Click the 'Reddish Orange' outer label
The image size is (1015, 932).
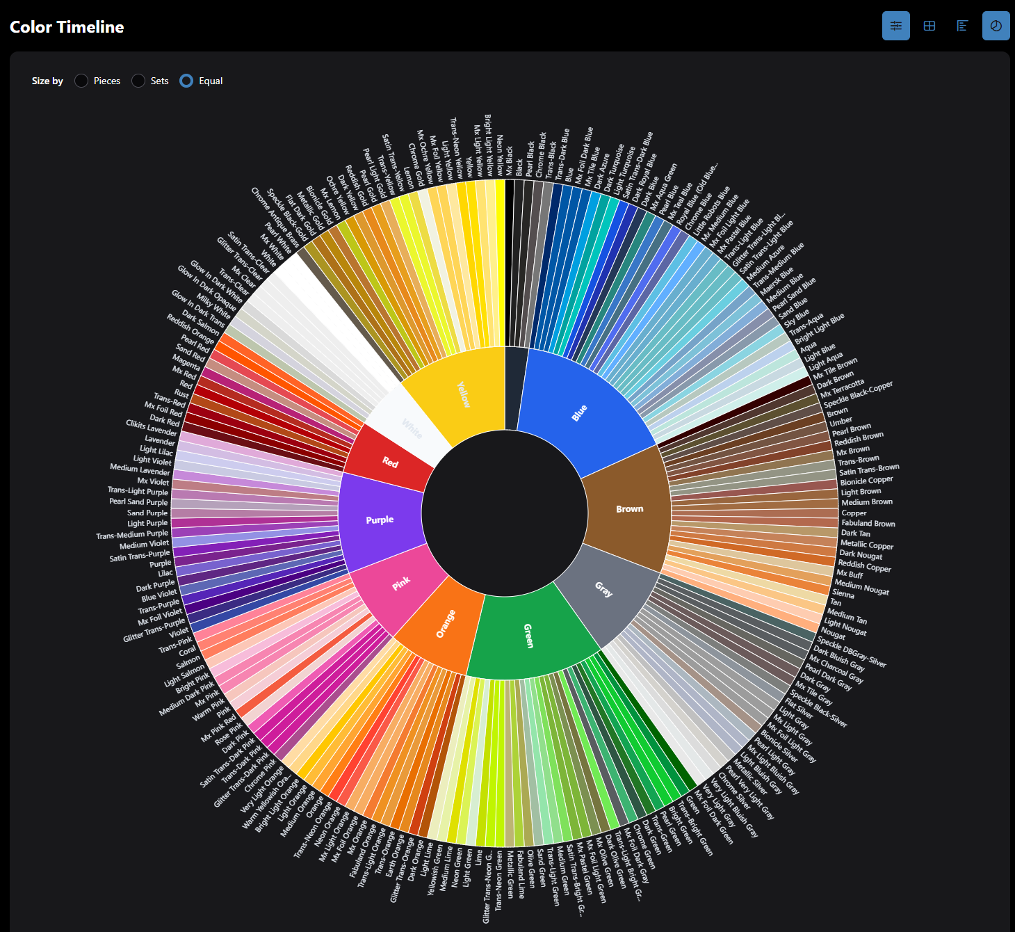click(x=190, y=329)
